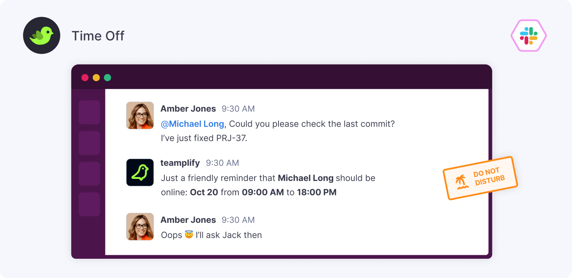Screen dimensions: 572x278
Task: Click Amber Jones name on the PRJ-37 message
Action: tap(188, 109)
